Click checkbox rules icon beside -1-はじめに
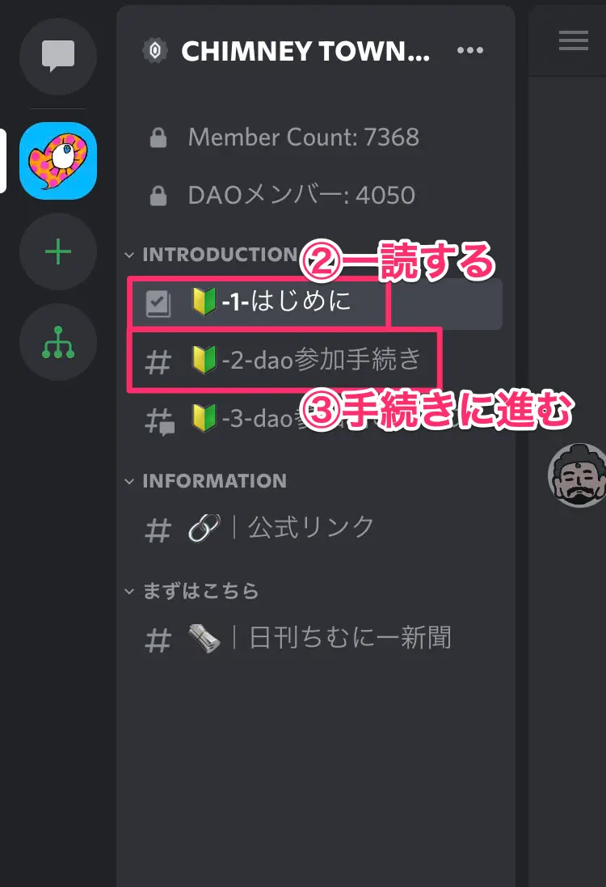The height and width of the screenshot is (887, 606). [x=158, y=303]
